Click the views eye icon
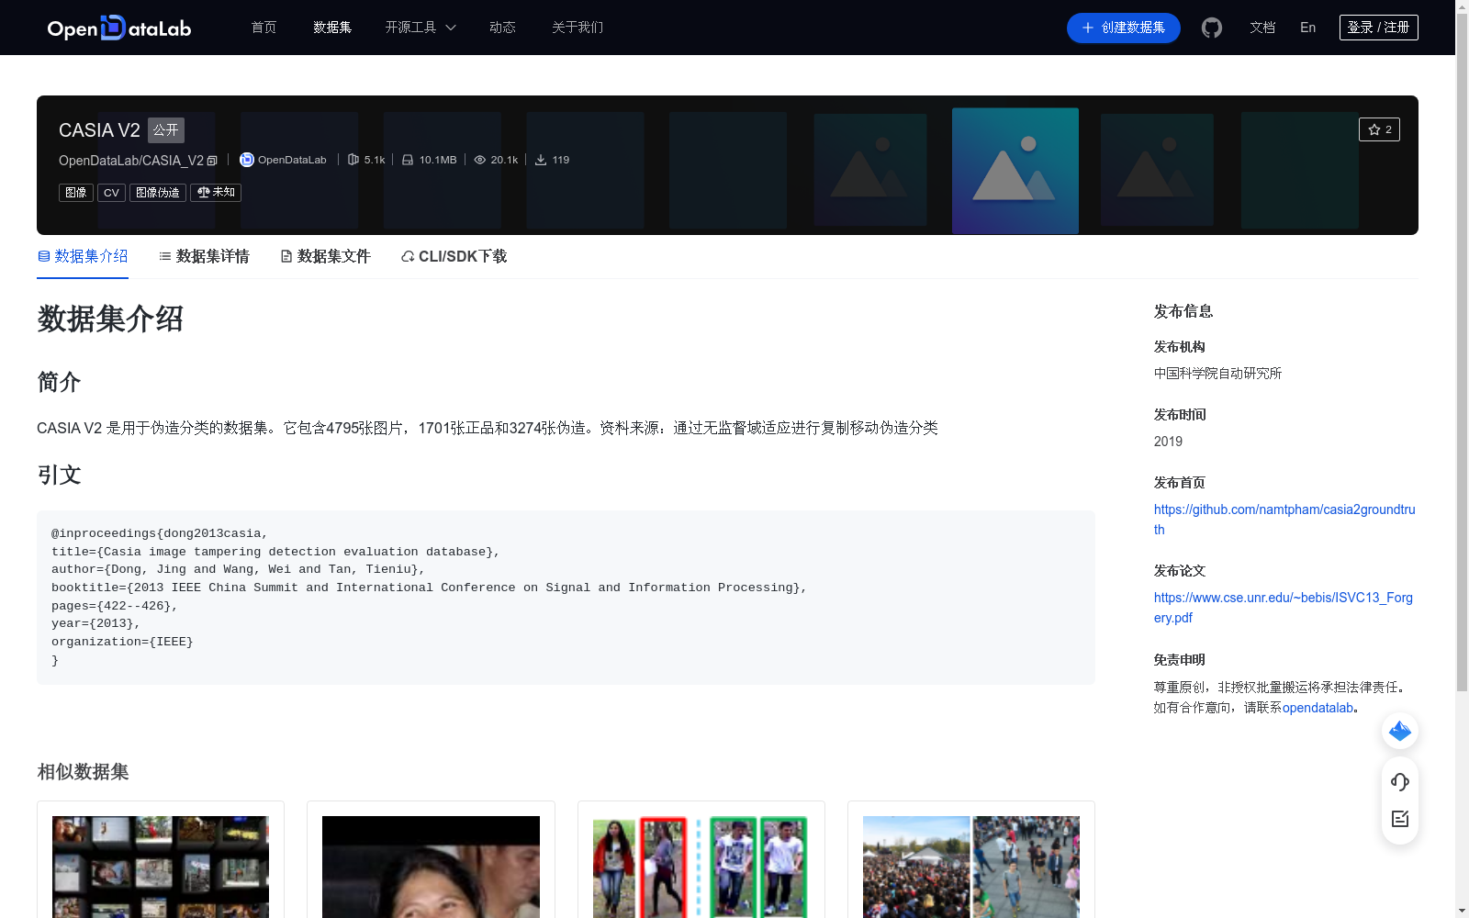Image resolution: width=1469 pixels, height=918 pixels. click(479, 160)
